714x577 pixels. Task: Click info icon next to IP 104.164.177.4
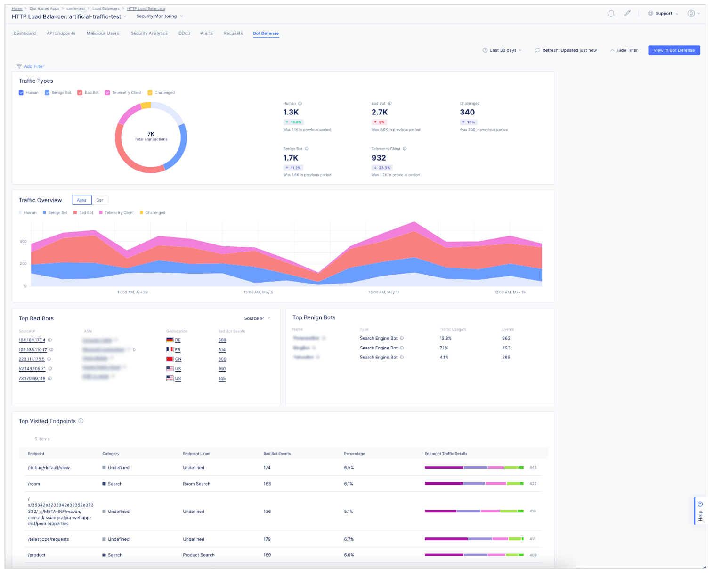(x=50, y=340)
